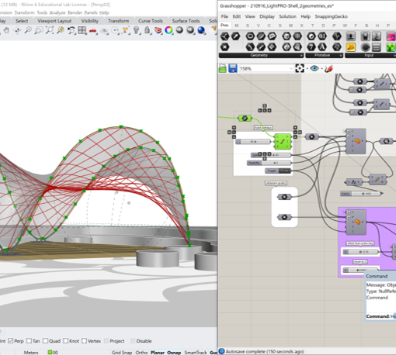
Task: Click the Zoom Window magnifier in Rhino
Action: click(x=39, y=30)
